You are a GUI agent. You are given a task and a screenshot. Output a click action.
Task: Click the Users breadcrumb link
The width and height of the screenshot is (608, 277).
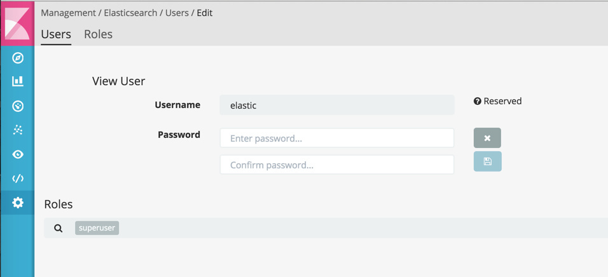(x=177, y=13)
